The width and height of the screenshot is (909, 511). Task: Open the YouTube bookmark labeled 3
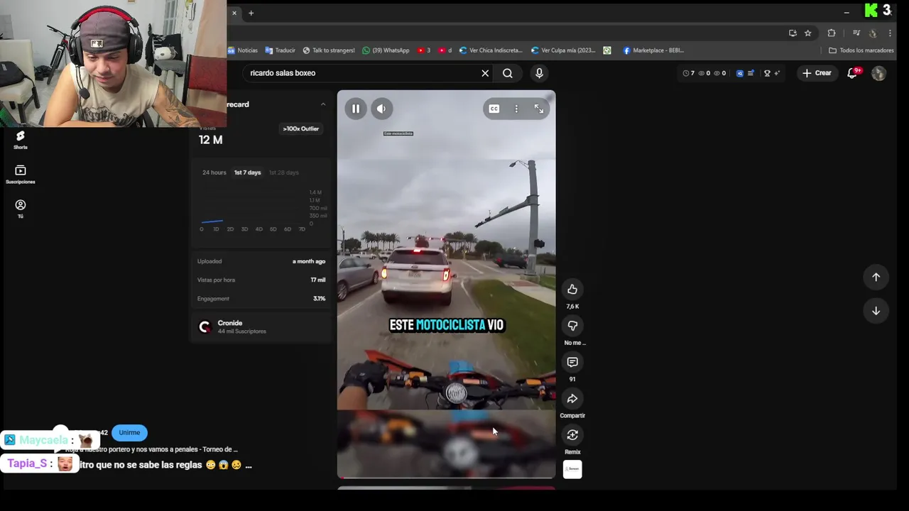coord(424,50)
